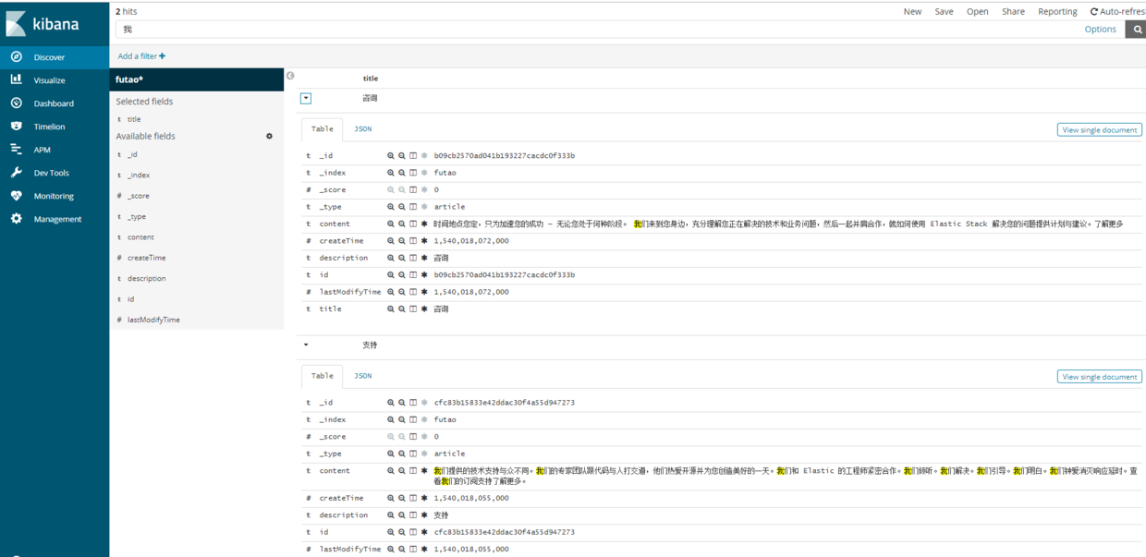
Task: Filter out value on the 支持 document content row
Action: [x=402, y=470]
